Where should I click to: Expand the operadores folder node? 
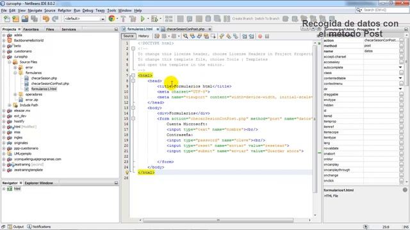coord(15,95)
